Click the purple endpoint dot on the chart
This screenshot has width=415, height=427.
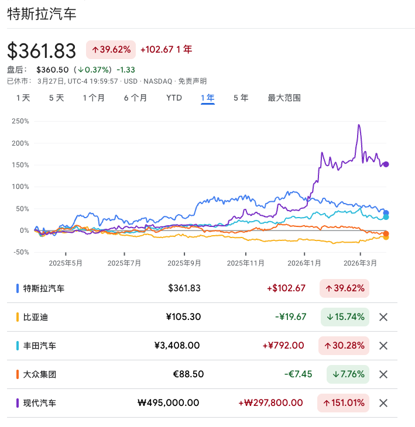click(x=386, y=164)
